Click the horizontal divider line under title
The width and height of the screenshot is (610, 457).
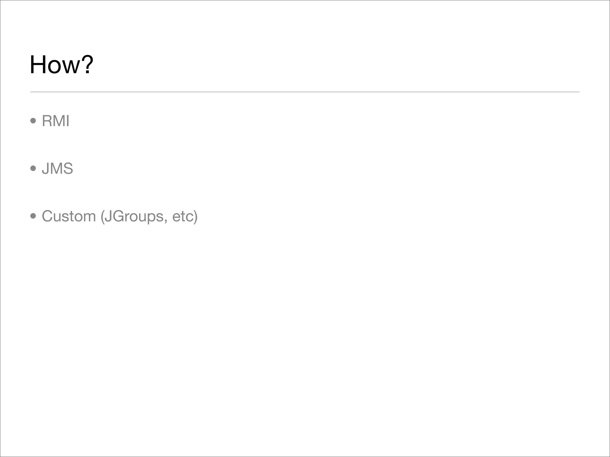tap(305, 92)
